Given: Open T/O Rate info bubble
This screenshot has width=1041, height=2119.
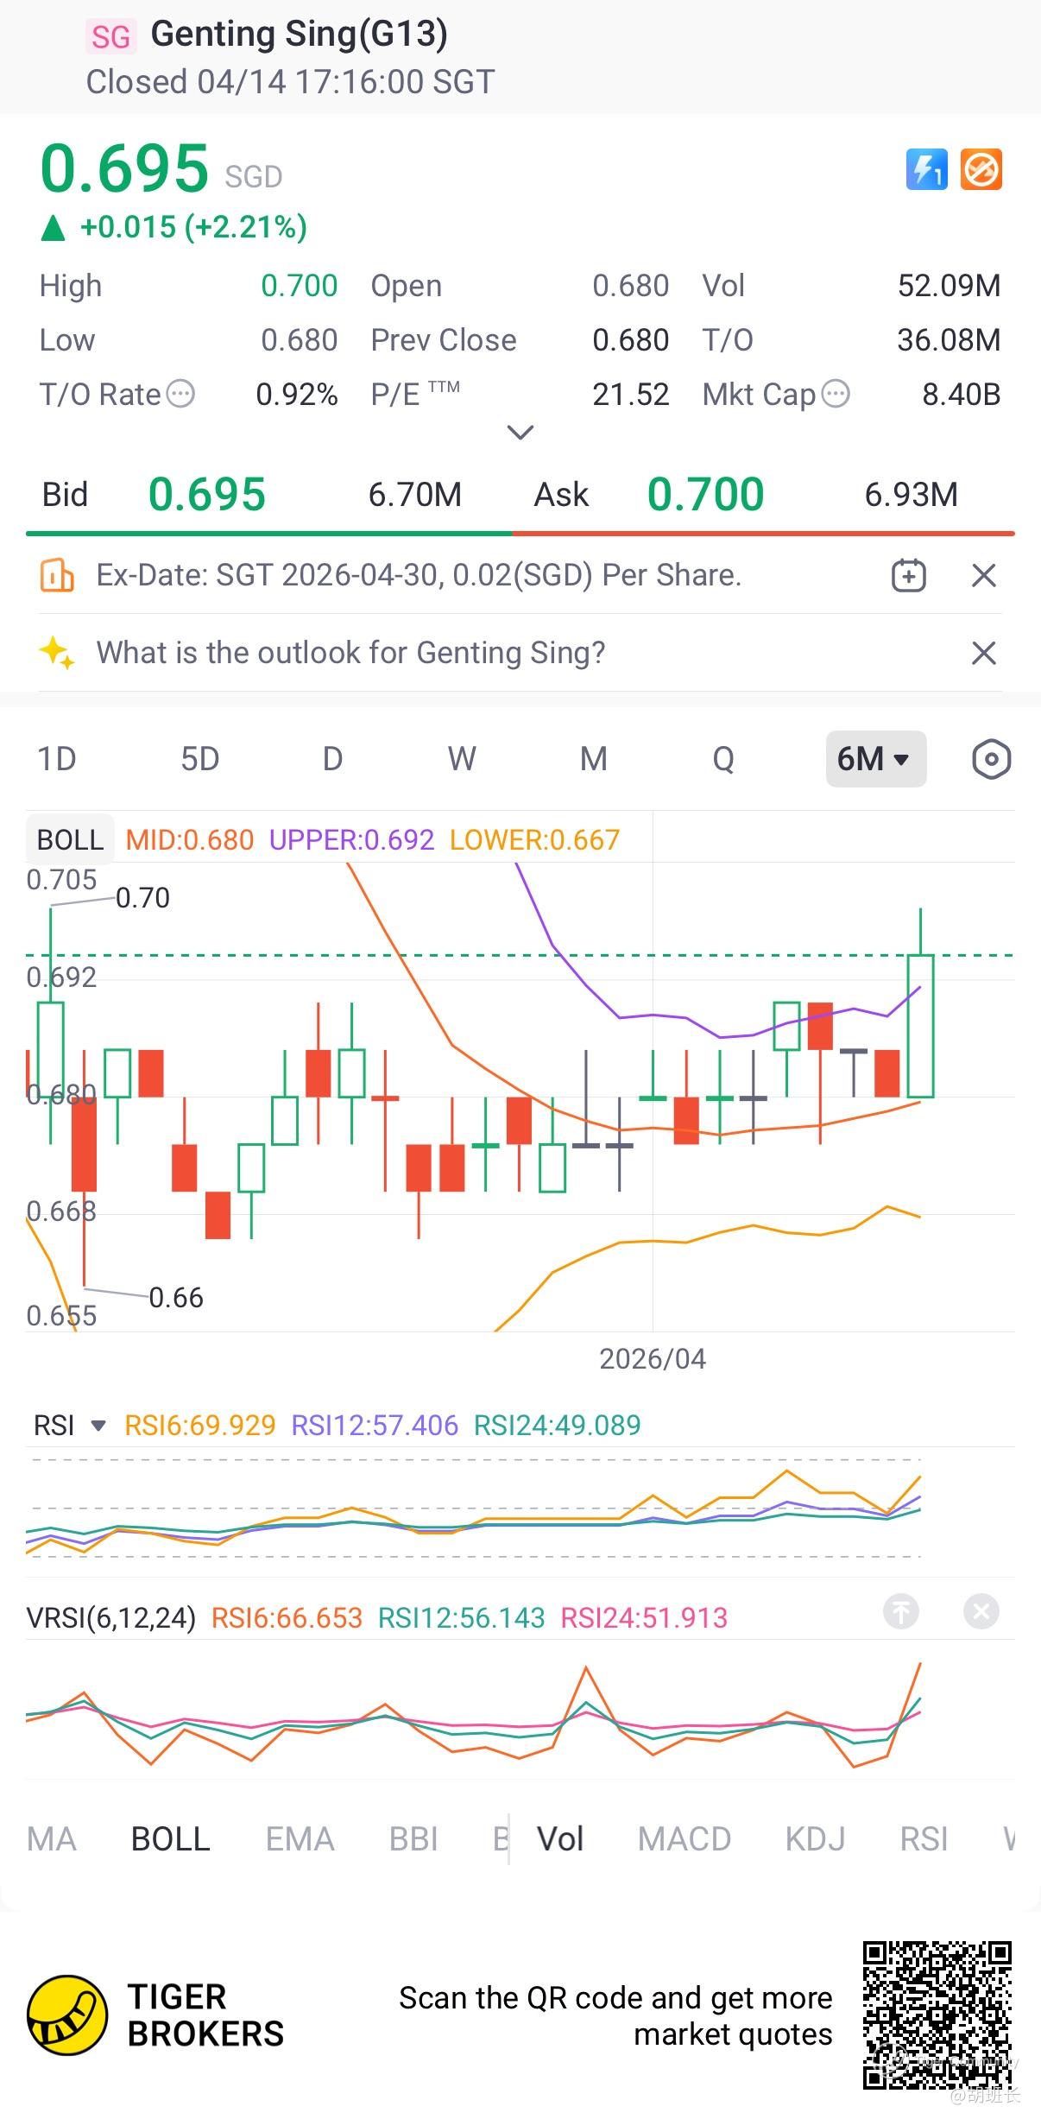Looking at the screenshot, I should (180, 395).
